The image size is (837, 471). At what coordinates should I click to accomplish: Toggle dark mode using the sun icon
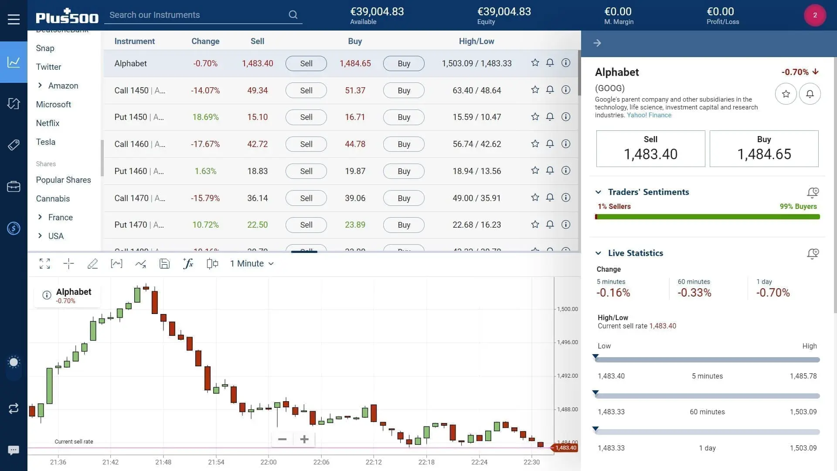pyautogui.click(x=14, y=362)
